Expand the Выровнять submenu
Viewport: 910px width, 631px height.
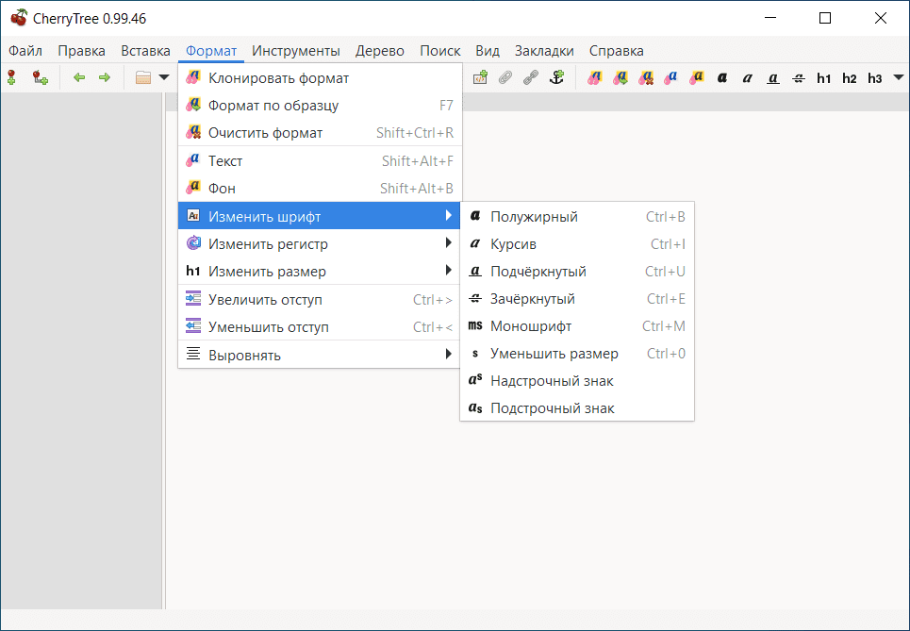click(x=320, y=355)
